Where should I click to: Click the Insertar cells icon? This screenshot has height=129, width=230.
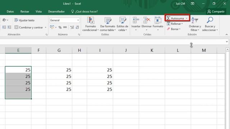[x=136, y=20]
